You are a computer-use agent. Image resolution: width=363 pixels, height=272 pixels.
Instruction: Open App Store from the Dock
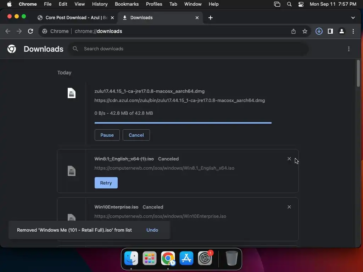point(186,258)
